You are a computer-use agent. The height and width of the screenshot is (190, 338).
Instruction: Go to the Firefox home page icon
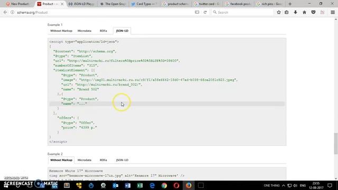click(304, 12)
